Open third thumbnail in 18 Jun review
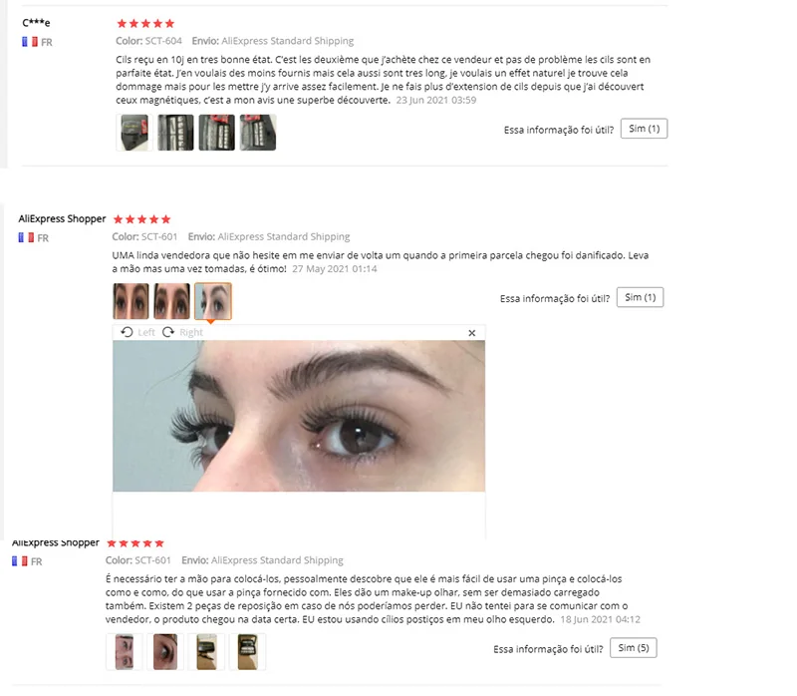Screen dimensions: 797x696 pyautogui.click(x=206, y=652)
